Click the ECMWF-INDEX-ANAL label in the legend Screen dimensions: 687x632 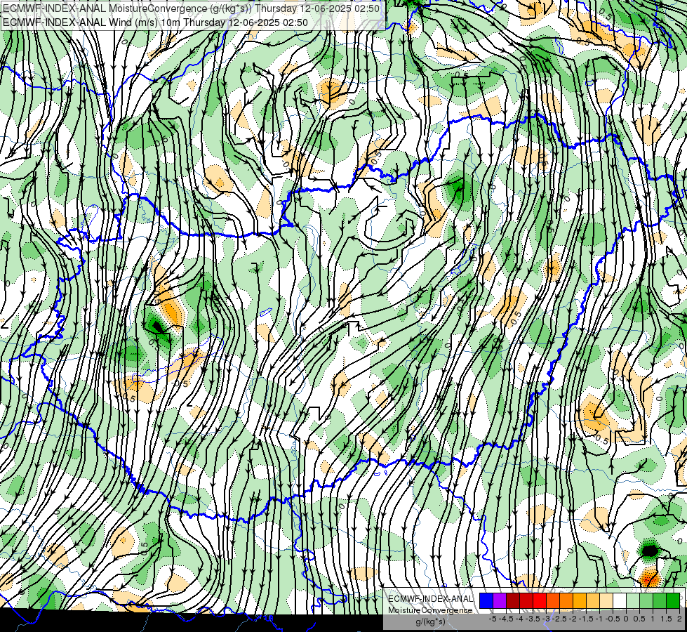(430, 599)
